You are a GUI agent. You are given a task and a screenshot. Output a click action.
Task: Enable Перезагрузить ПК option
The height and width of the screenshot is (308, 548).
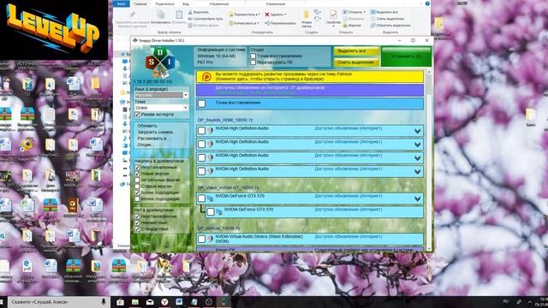[253, 62]
